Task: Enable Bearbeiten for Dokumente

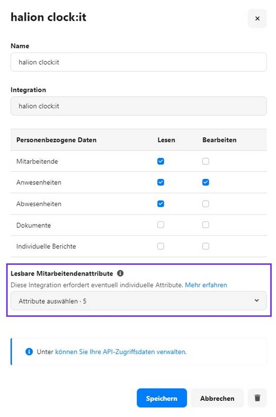Action: [206, 225]
